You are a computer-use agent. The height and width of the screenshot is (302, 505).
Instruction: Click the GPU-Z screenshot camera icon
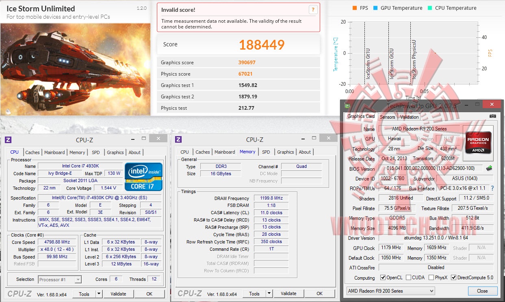coord(493,116)
